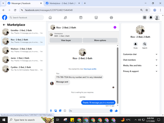Click the More options button
The image size is (164, 123).
[x=100, y=40]
